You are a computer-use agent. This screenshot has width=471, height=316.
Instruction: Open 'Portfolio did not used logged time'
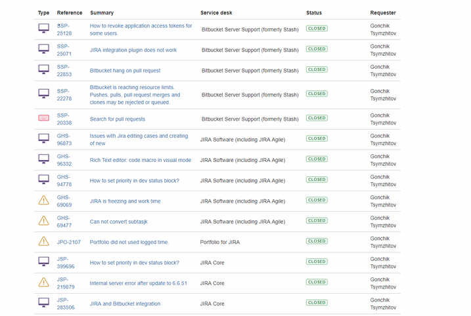(129, 242)
